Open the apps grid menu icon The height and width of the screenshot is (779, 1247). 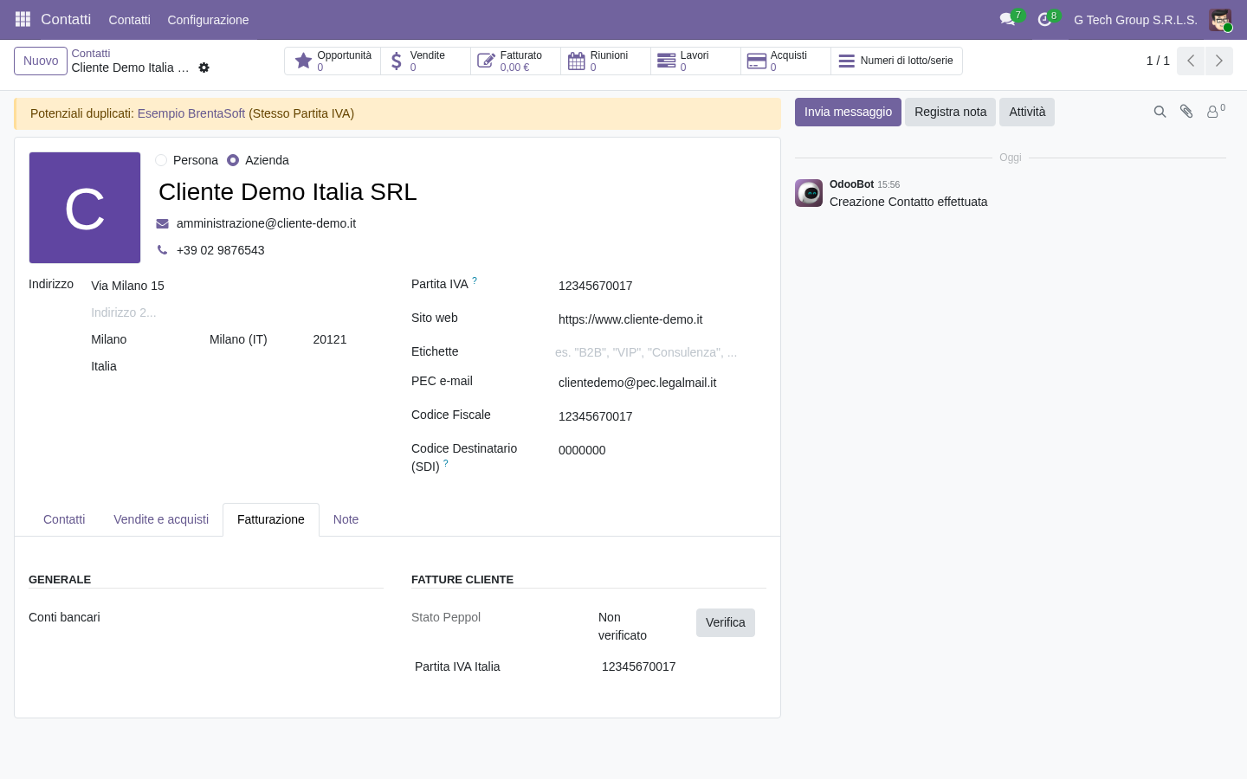coord(23,19)
